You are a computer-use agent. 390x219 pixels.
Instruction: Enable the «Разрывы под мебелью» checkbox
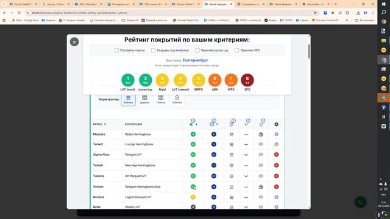153,50
